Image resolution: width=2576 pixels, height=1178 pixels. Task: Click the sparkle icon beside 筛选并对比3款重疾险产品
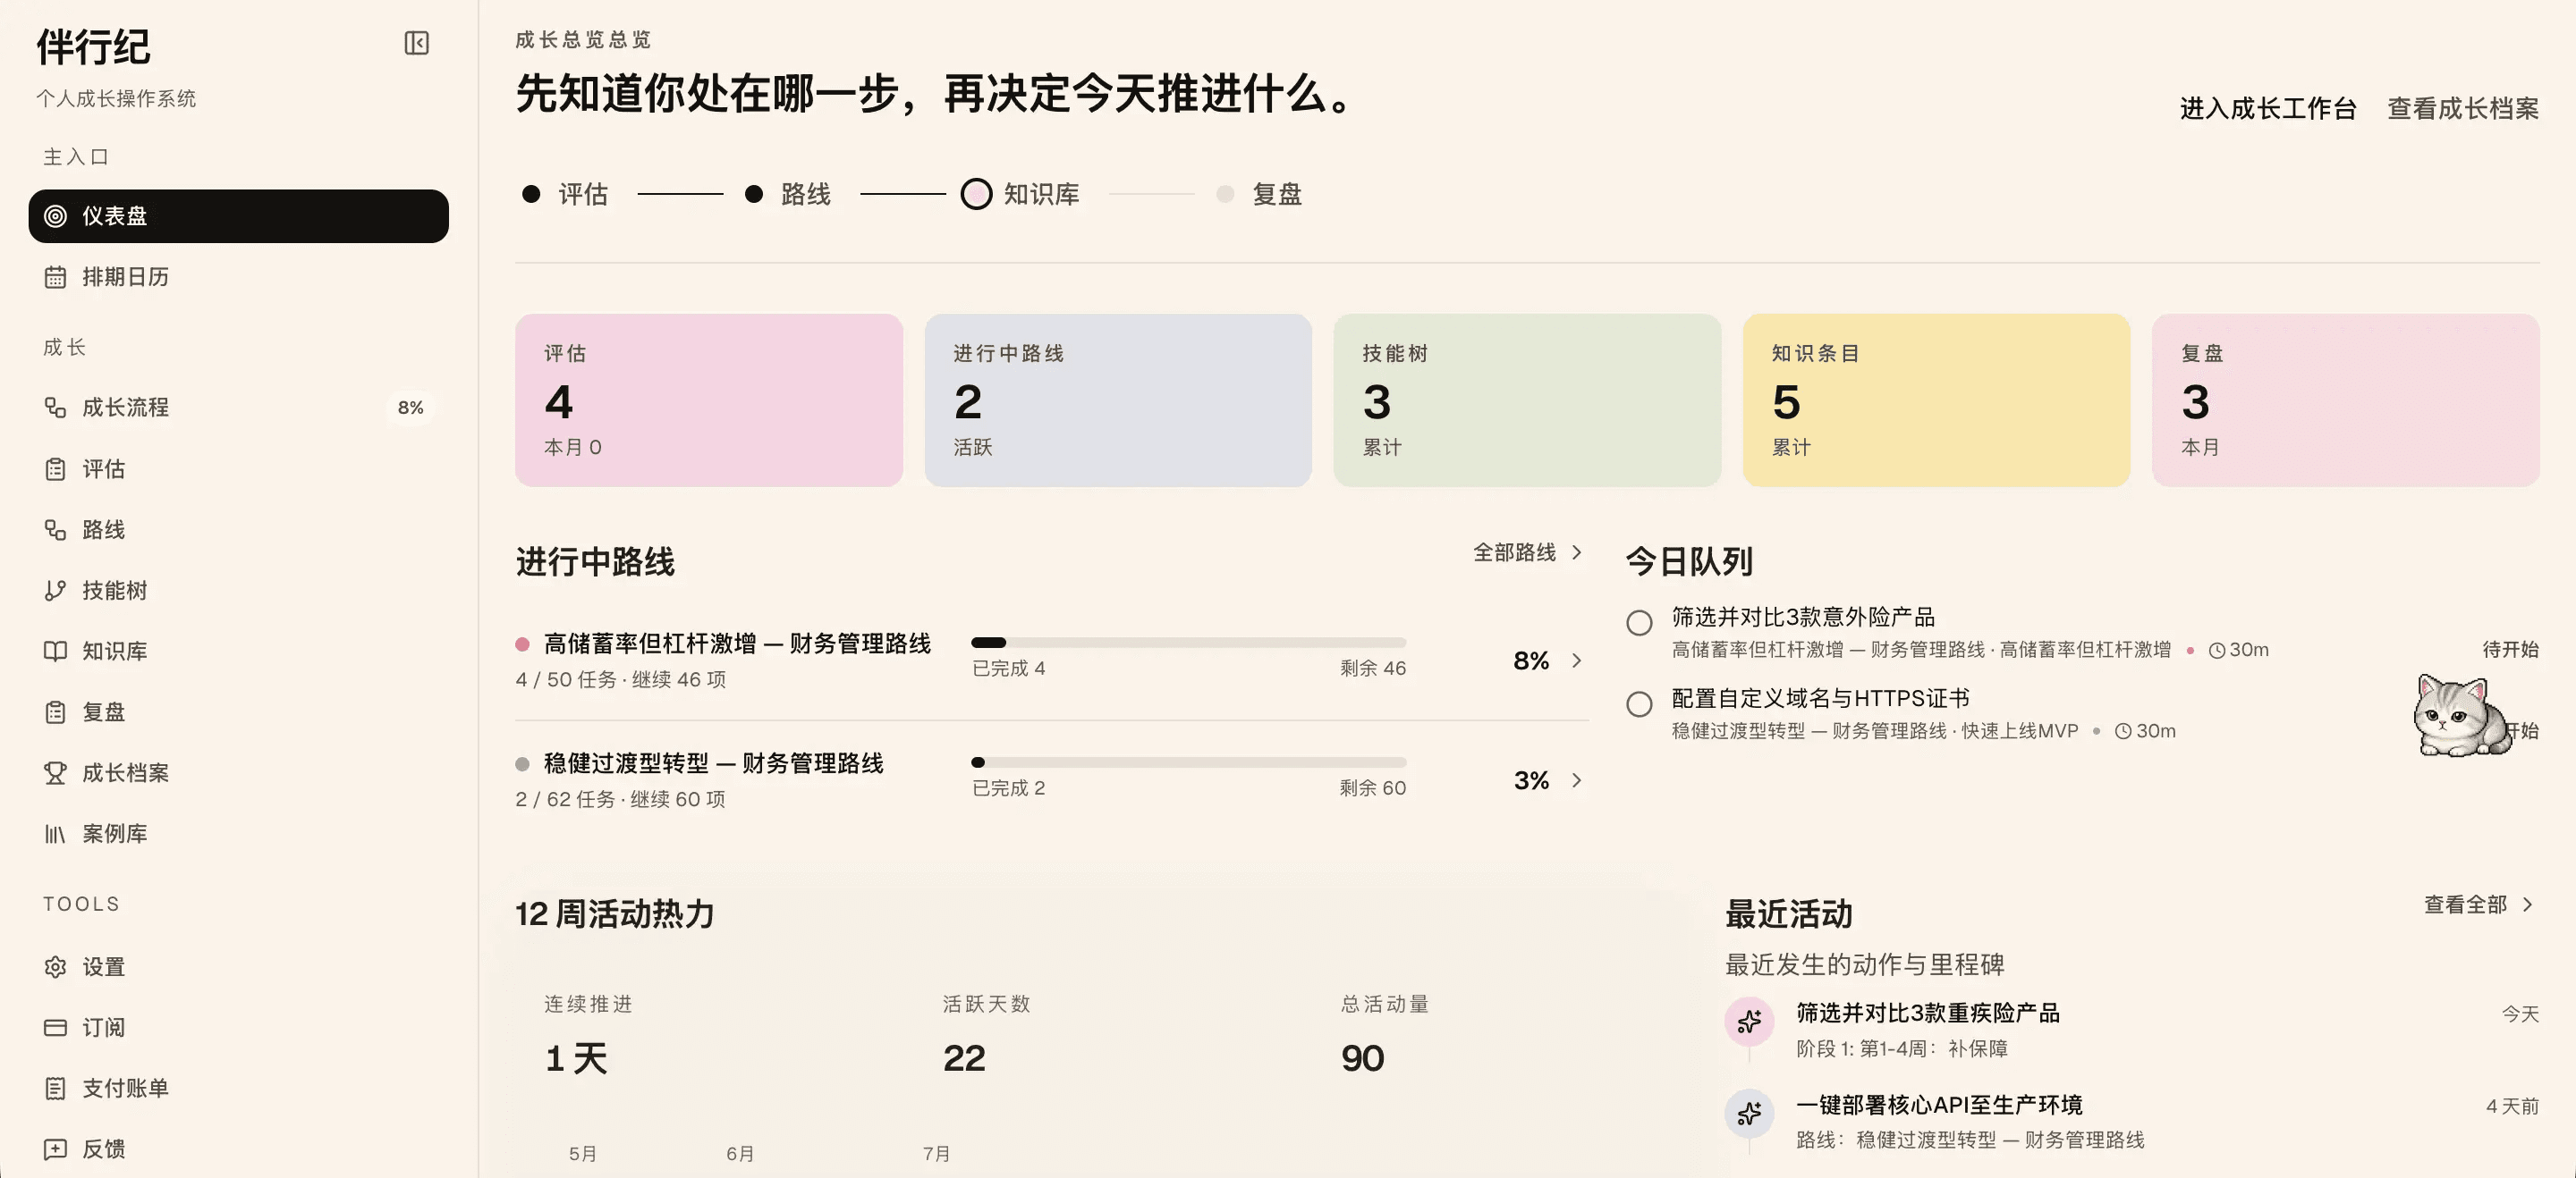1749,1021
